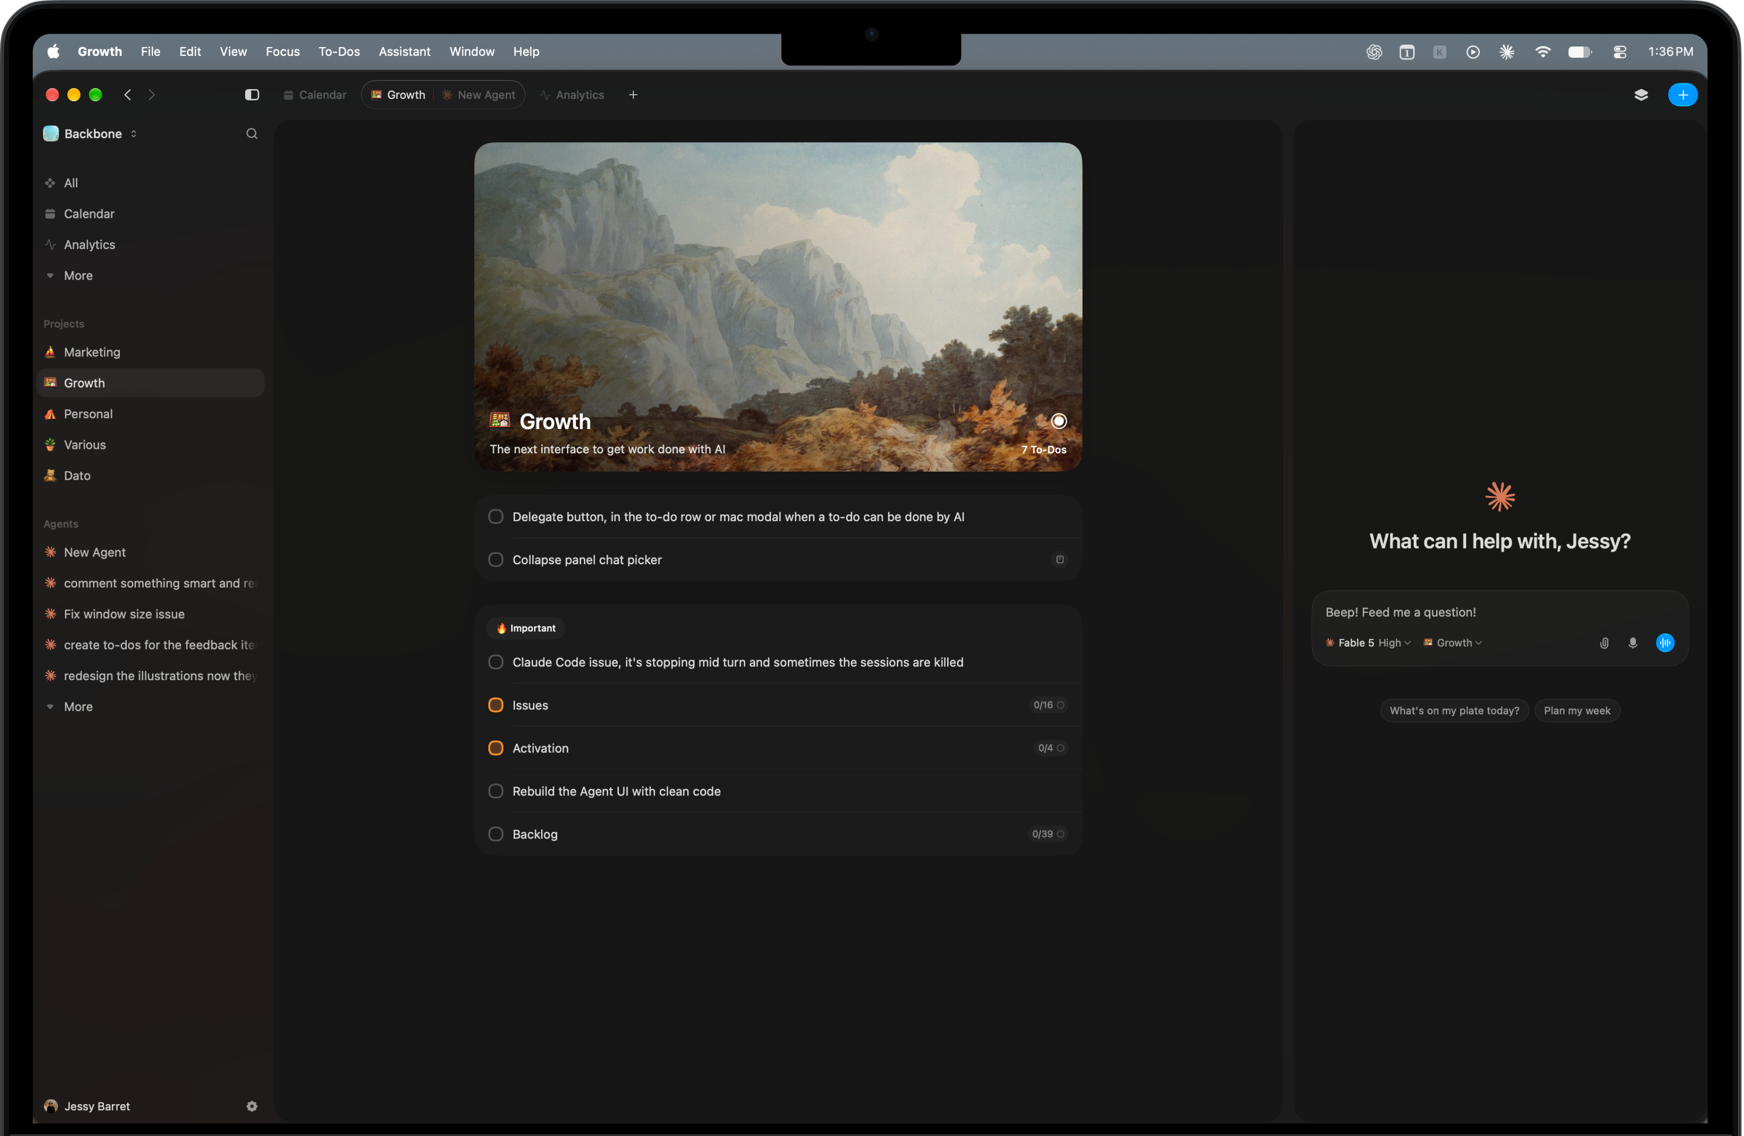Open the layers stack icon

[1641, 95]
